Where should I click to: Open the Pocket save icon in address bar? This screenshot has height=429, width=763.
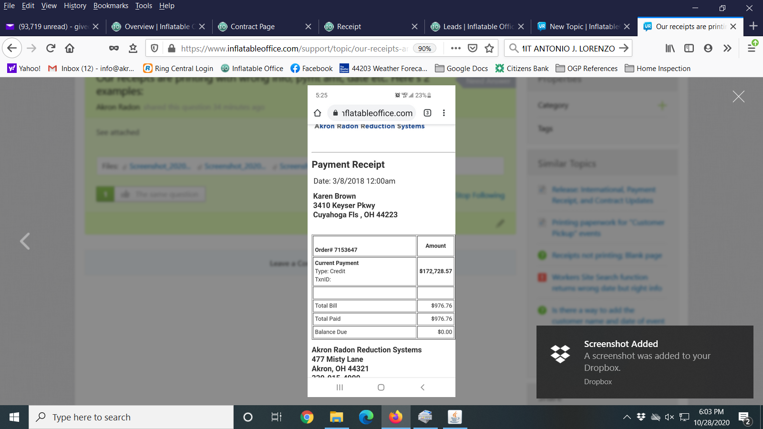coord(473,48)
